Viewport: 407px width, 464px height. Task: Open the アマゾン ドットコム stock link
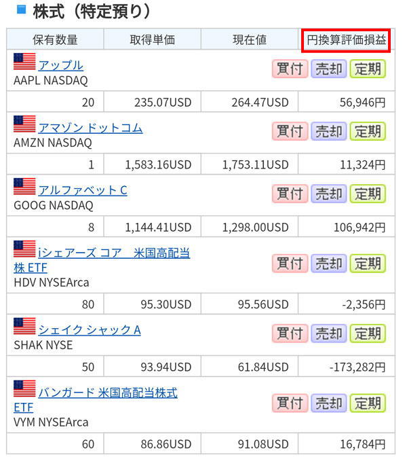pyautogui.click(x=90, y=128)
